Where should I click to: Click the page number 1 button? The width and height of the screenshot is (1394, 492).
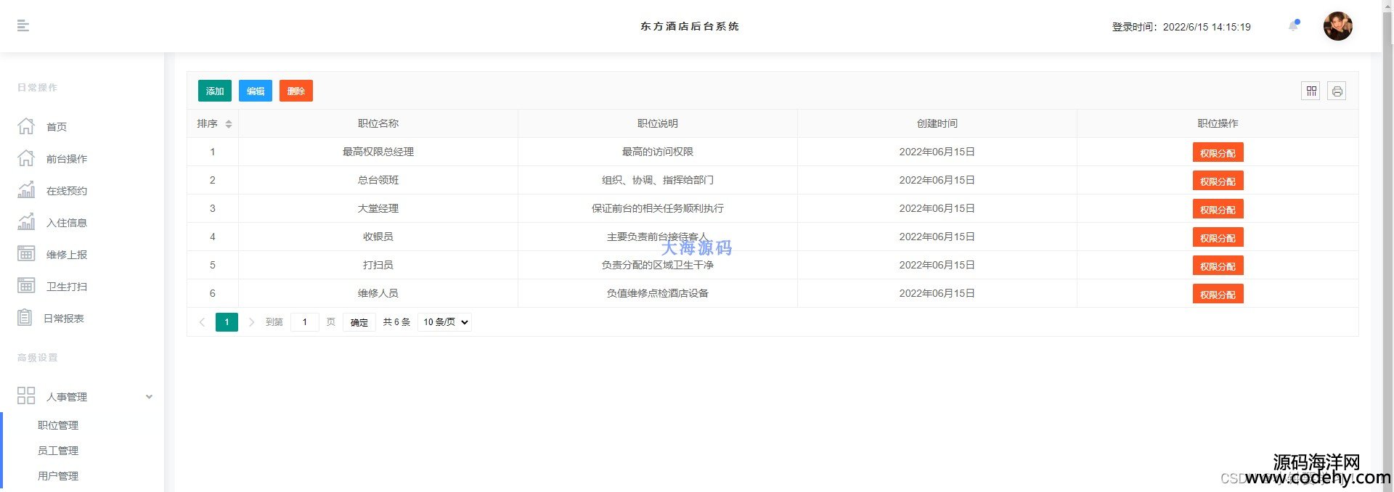coord(227,322)
